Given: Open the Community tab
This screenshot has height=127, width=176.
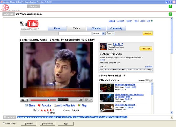Looking at the screenshot, I should 116,28.
